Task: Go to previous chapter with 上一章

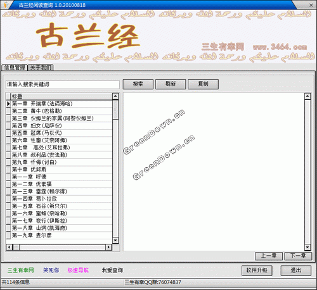Action: click(269, 256)
